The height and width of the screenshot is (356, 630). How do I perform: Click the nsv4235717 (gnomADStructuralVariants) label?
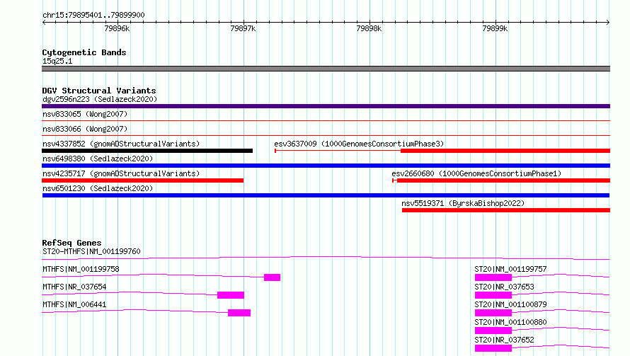click(x=121, y=173)
